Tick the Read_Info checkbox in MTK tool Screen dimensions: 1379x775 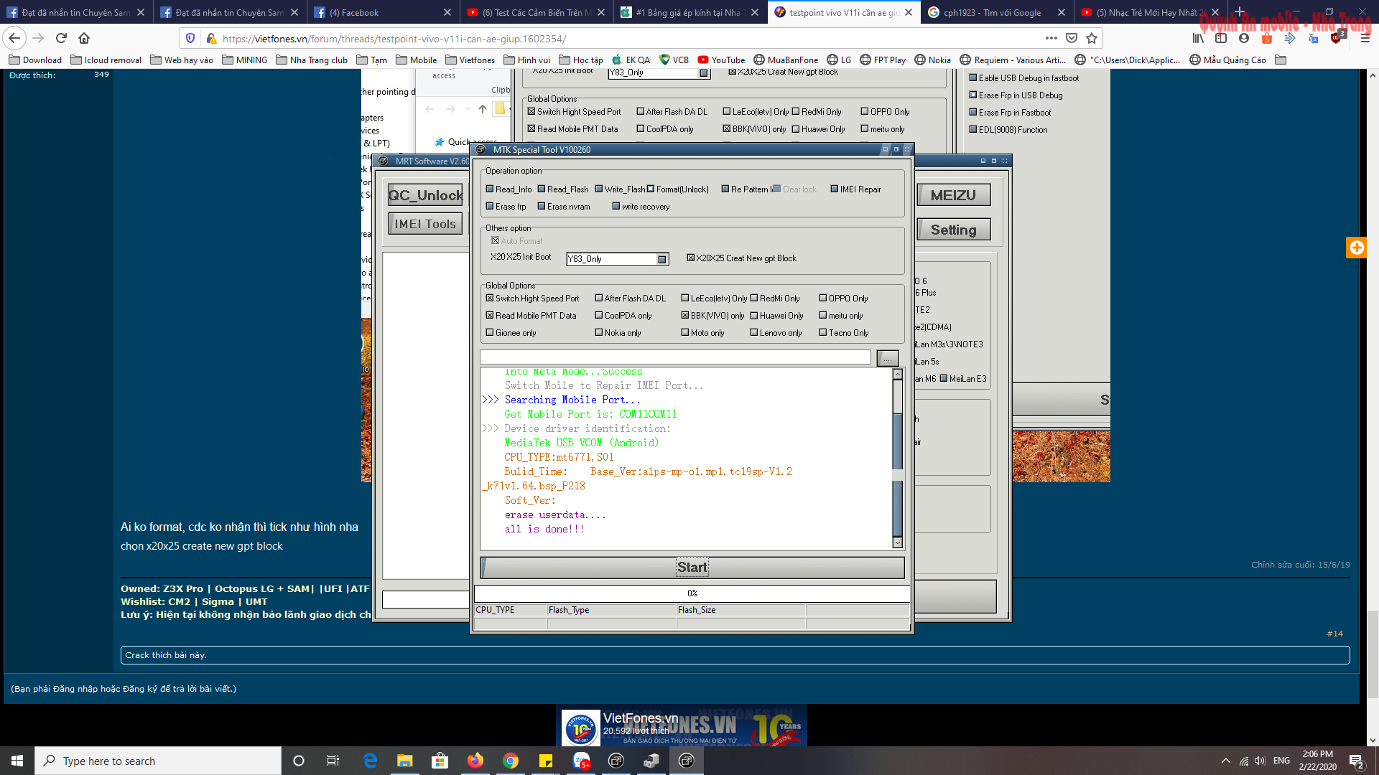[x=490, y=189]
